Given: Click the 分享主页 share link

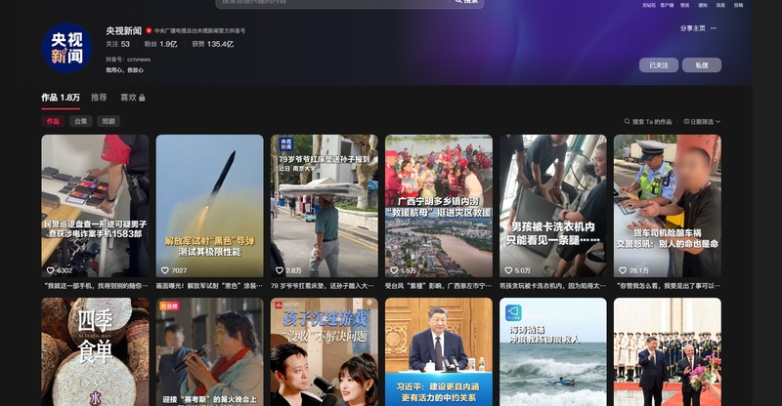Looking at the screenshot, I should [x=693, y=28].
